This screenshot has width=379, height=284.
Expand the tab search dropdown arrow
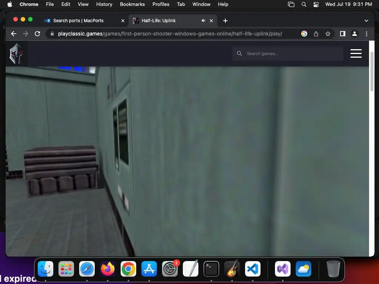tap(366, 21)
